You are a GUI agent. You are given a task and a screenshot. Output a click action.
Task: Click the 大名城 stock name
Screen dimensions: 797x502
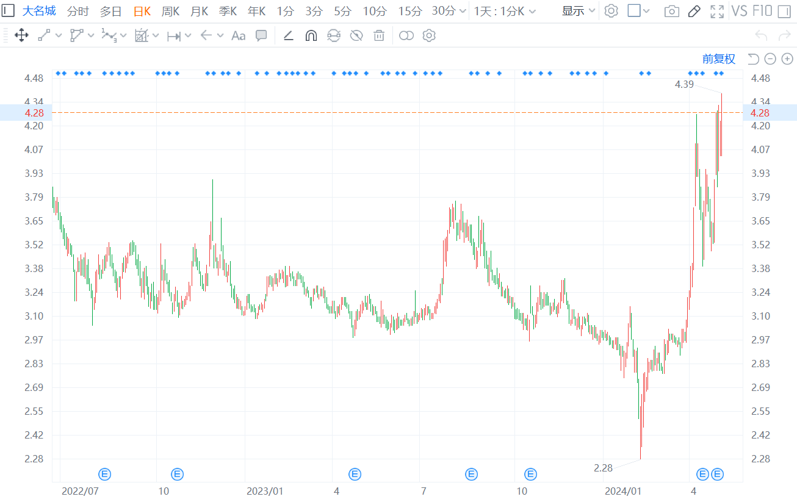pos(39,11)
